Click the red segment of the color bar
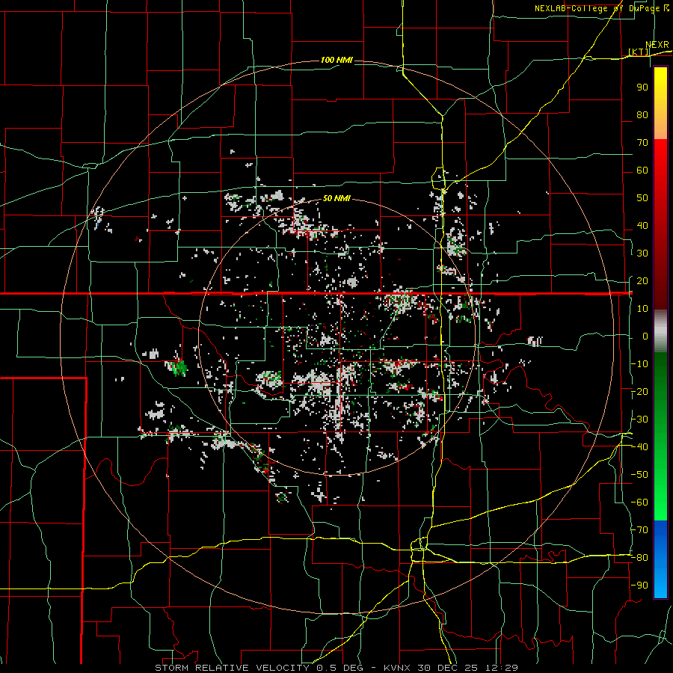 pyautogui.click(x=660, y=224)
